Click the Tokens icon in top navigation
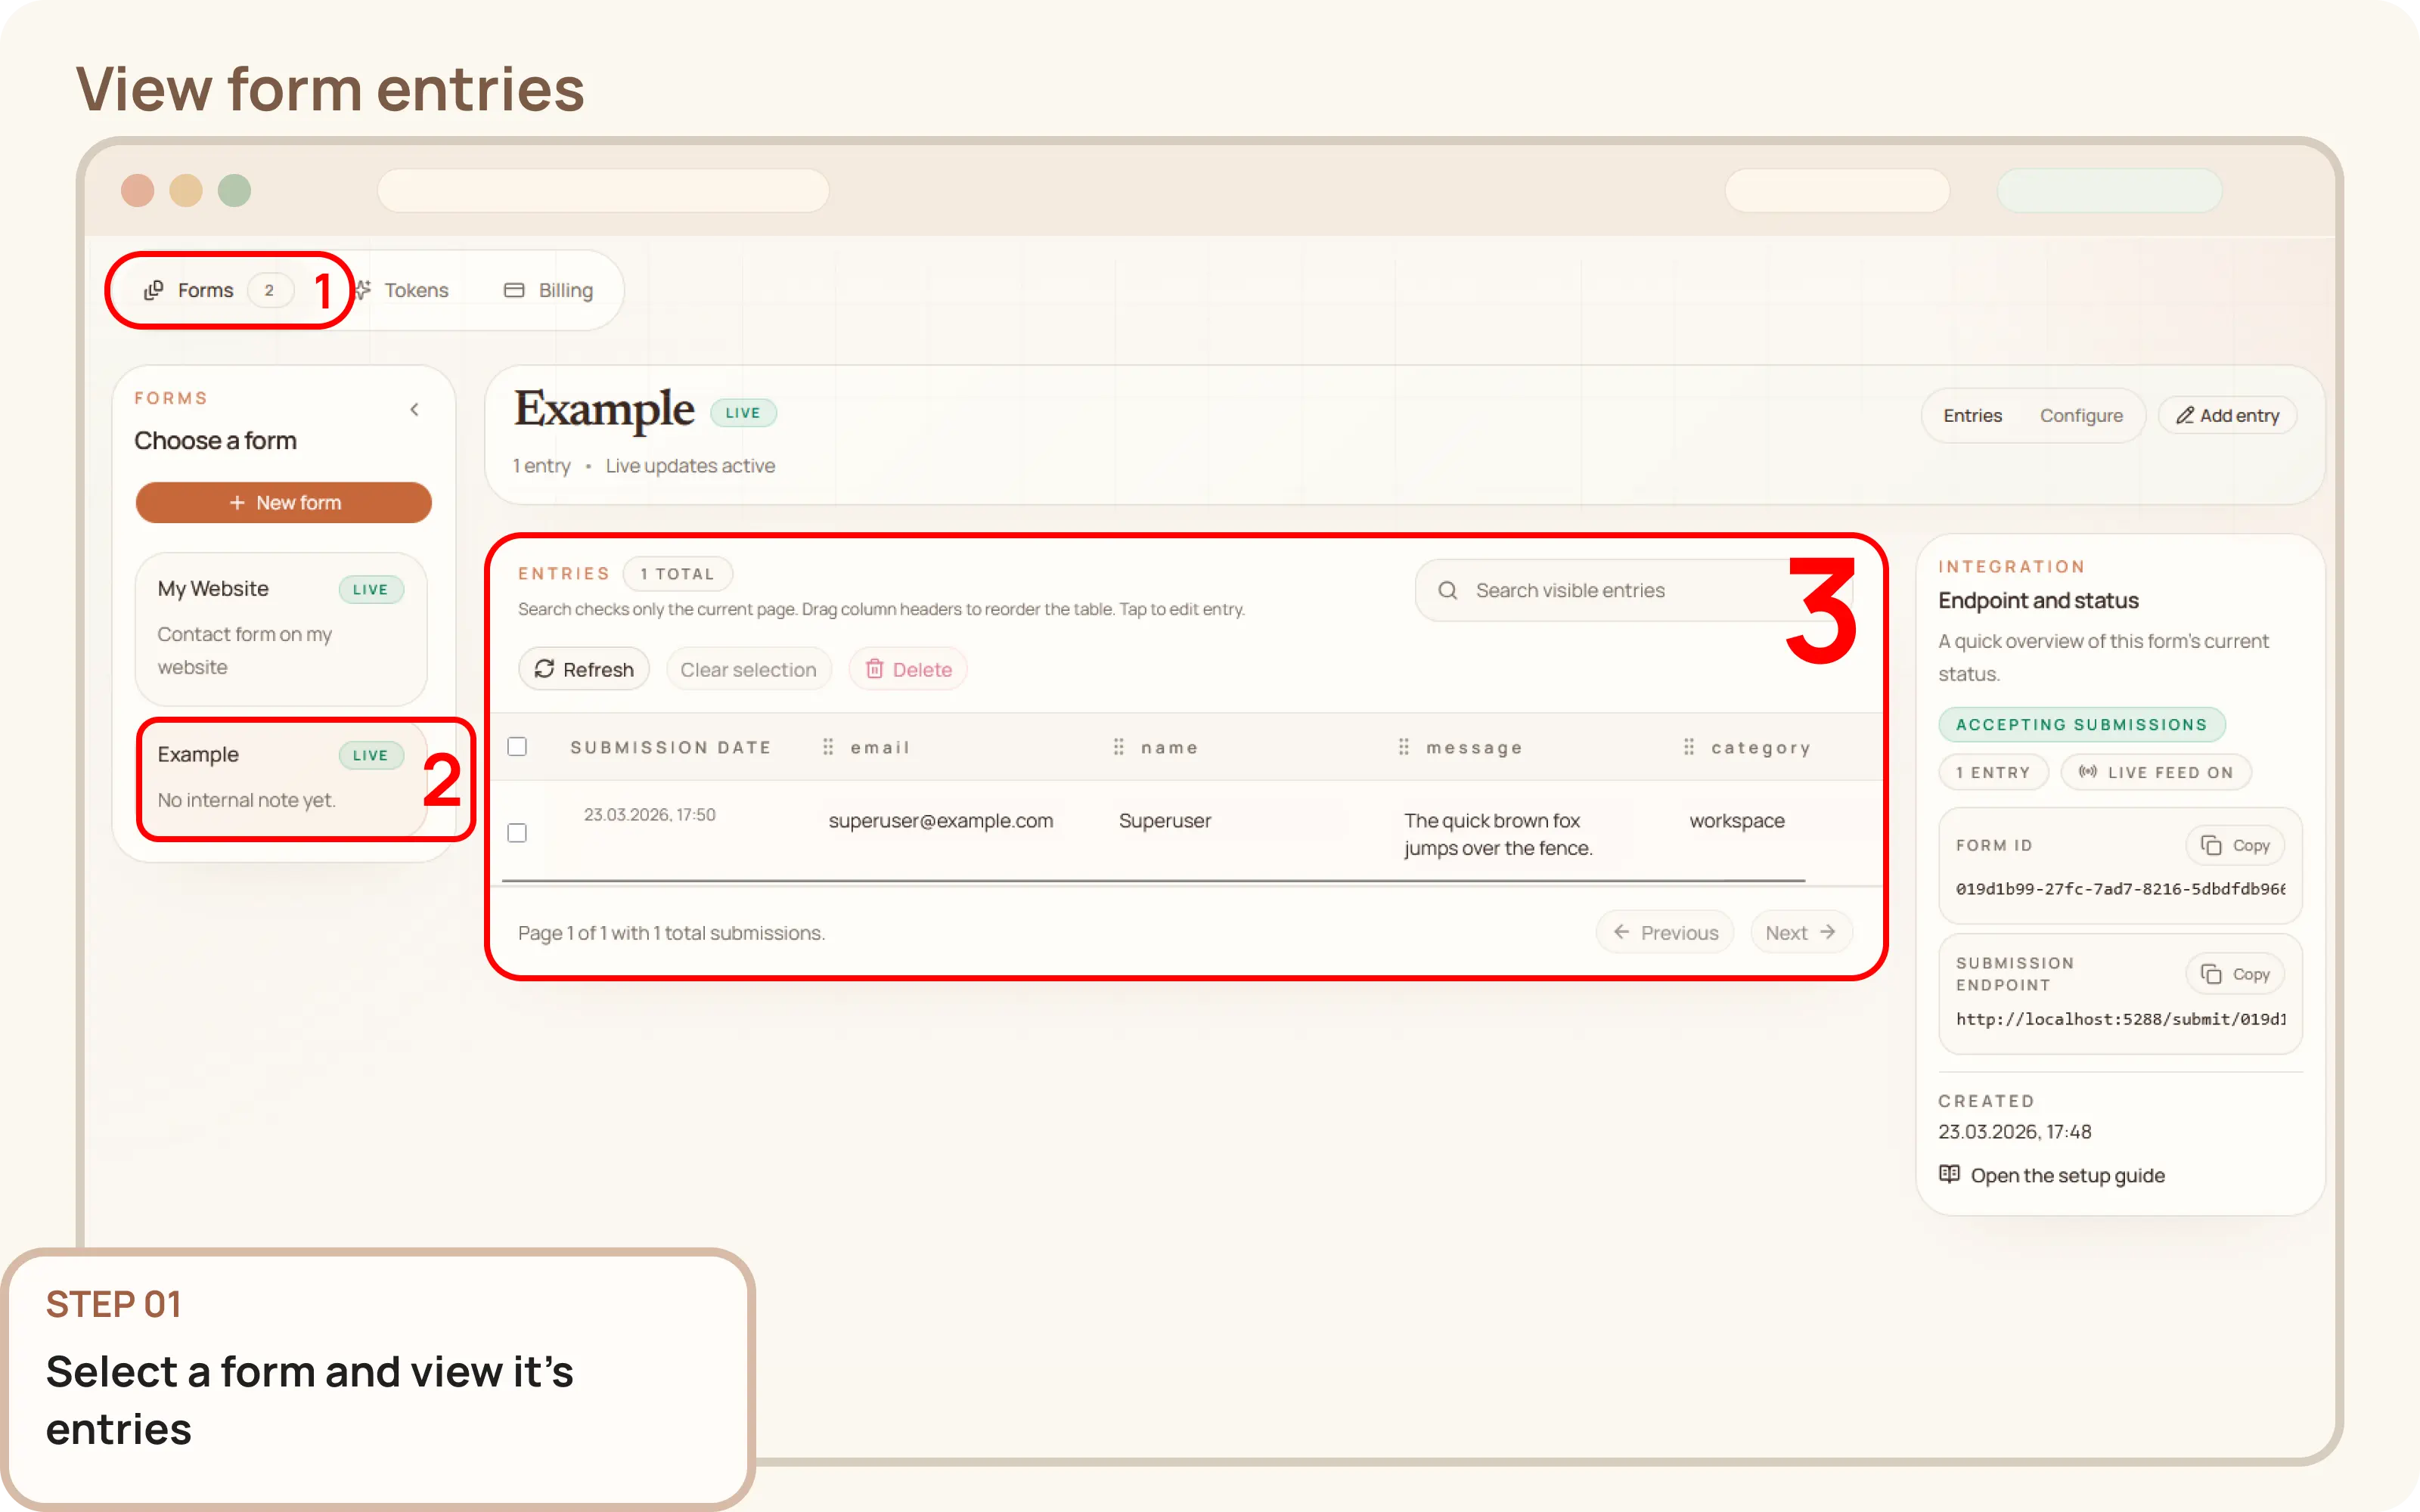Image resolution: width=2420 pixels, height=1512 pixels. 363,290
